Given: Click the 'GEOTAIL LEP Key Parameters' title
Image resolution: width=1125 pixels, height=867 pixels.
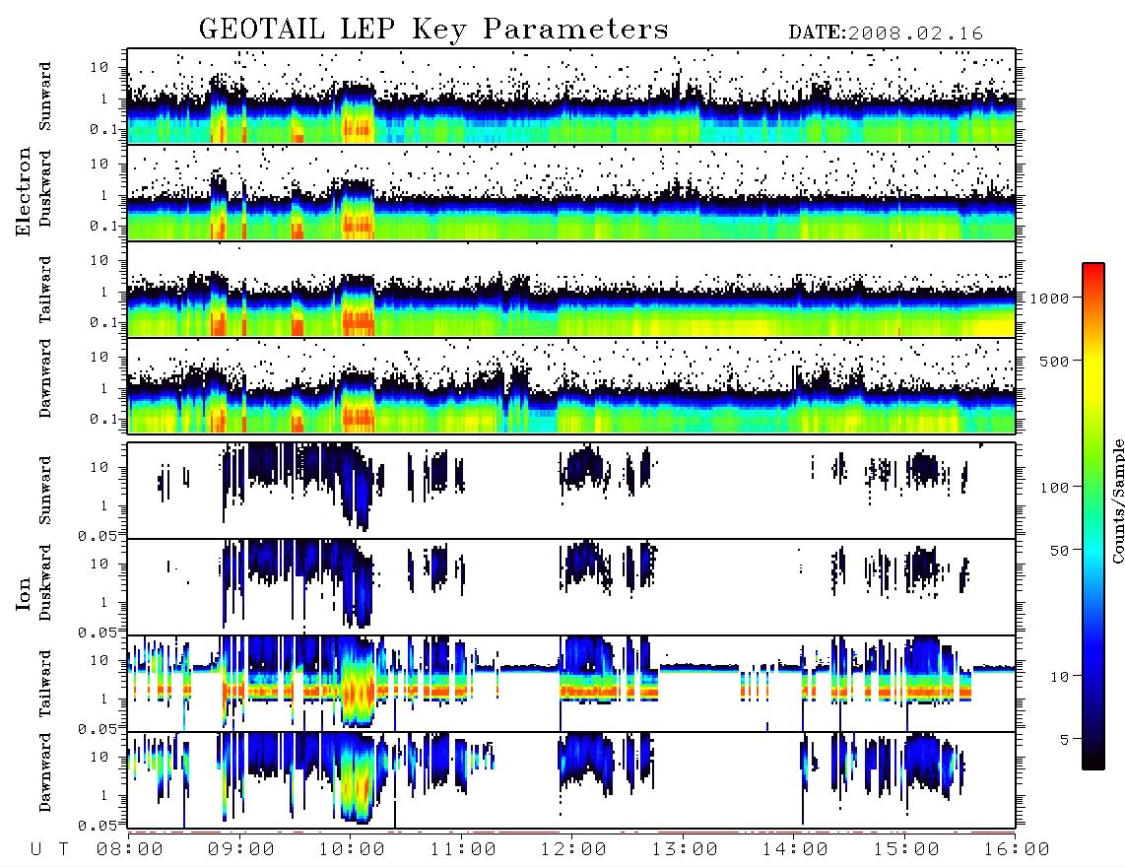Looking at the screenshot, I should point(433,31).
